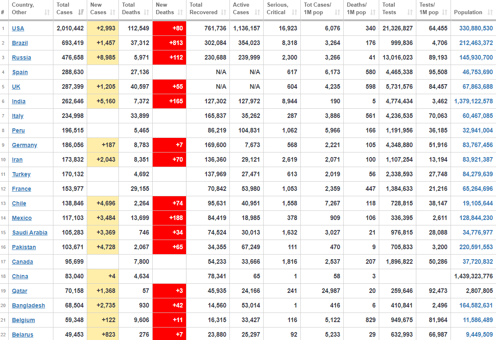Click sort arrows in Country, Other header

click(x=47, y=12)
